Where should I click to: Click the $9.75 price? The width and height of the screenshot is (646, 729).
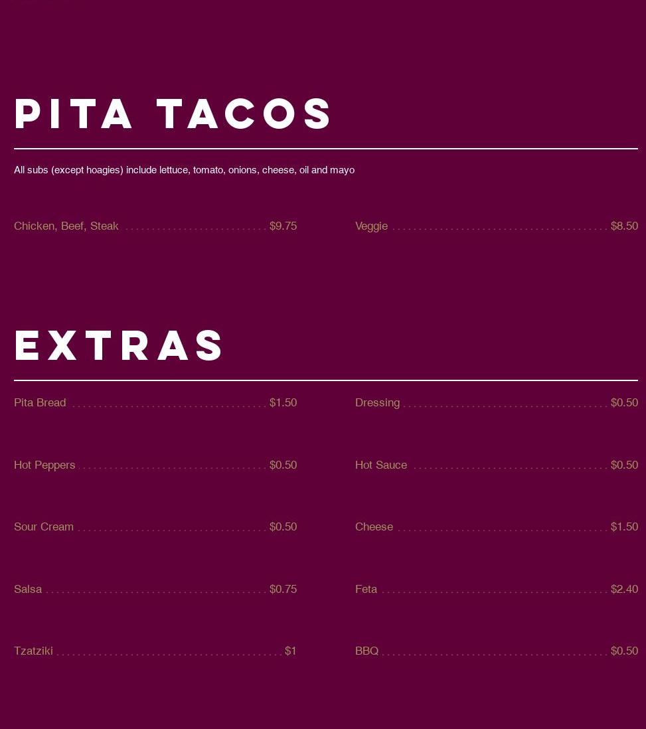283,226
